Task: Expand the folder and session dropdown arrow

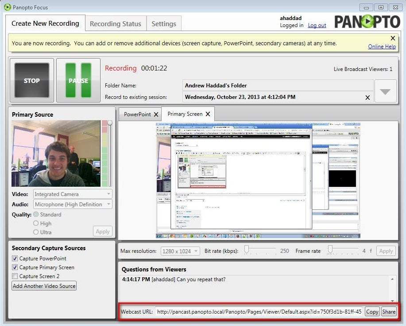Action: coord(385,91)
